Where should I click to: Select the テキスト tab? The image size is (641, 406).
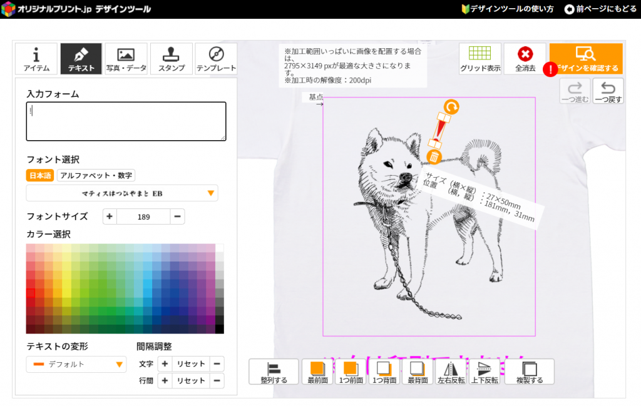tap(81, 58)
